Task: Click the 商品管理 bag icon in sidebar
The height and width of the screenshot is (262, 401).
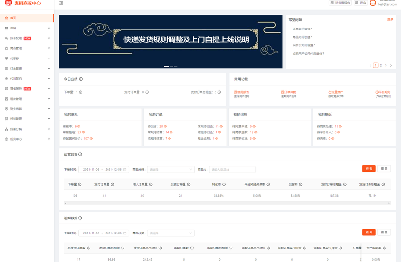Action: point(6,48)
